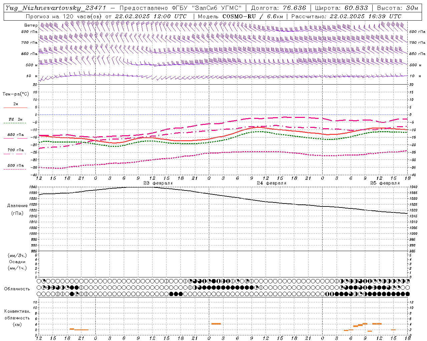Click the (мм/3ч.) precipitation unit label
This screenshot has width=427, height=341.
click(17, 256)
